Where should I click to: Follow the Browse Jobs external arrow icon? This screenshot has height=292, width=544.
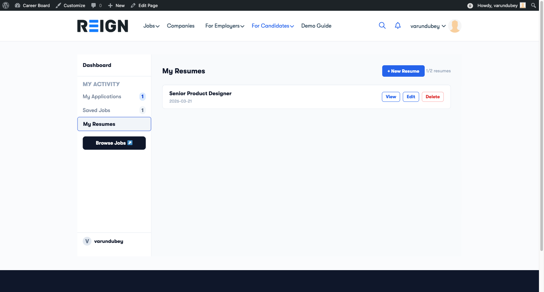130,143
